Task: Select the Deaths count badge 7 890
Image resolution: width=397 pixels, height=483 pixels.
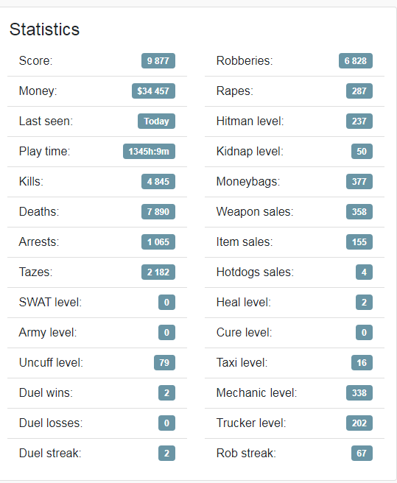Action: 158,211
